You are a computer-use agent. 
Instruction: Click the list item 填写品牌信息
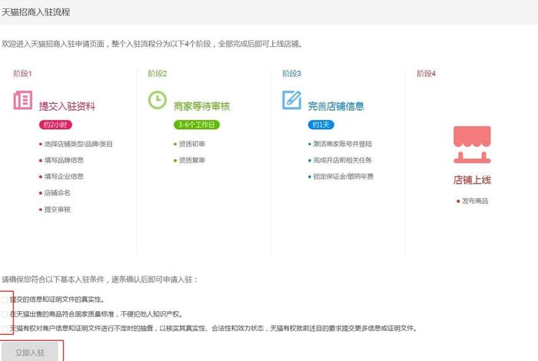point(64,160)
